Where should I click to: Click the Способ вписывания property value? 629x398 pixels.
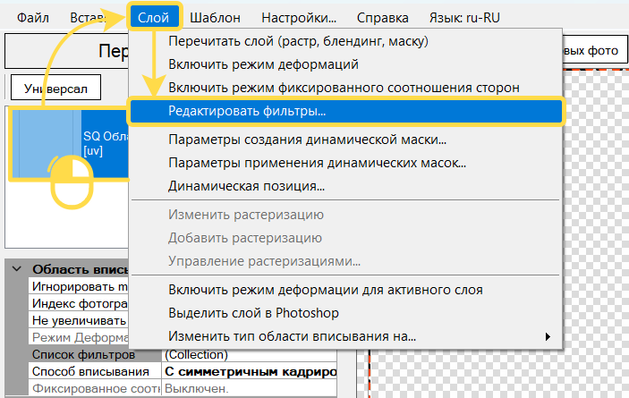[x=249, y=371]
